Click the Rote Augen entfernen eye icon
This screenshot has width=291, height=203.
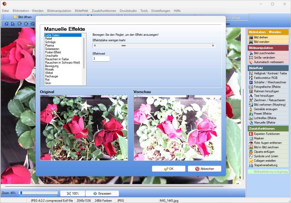point(251,143)
